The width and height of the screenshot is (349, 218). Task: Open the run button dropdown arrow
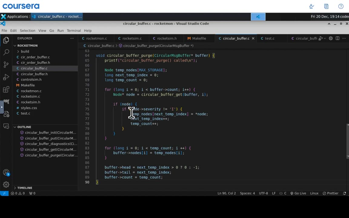(324, 38)
